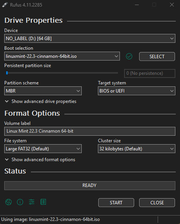Close the Rufus window with the title bar X

coord(172,5)
